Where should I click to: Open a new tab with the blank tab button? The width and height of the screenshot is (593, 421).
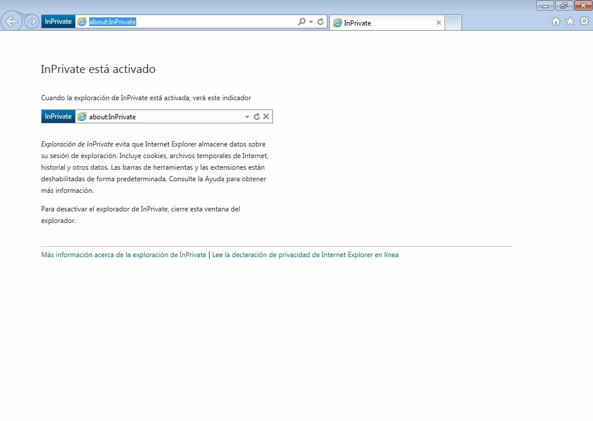point(453,23)
